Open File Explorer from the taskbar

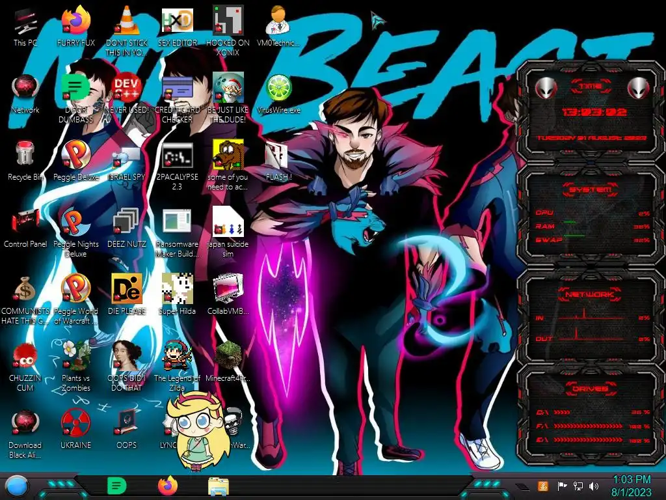click(219, 486)
